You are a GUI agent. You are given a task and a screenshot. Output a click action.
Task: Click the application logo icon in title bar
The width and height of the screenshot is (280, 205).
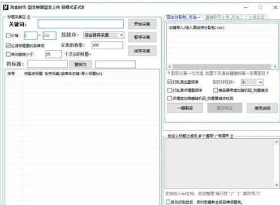(x=6, y=7)
